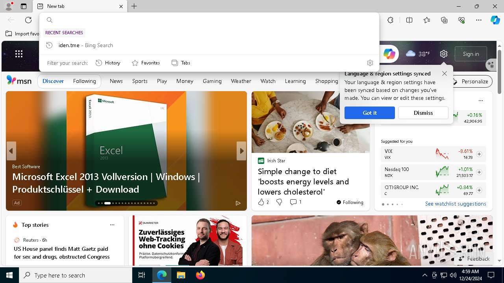The image size is (504, 283).
Task: Open the Windows Start button
Action: pos(9,275)
